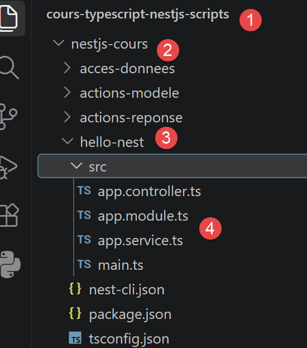Open the Explorer view in activity bar

[x=8, y=18]
